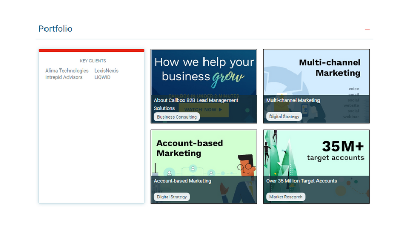This screenshot has width=409, height=230.
Task: Select the Business Consulting tag
Action: click(x=177, y=117)
